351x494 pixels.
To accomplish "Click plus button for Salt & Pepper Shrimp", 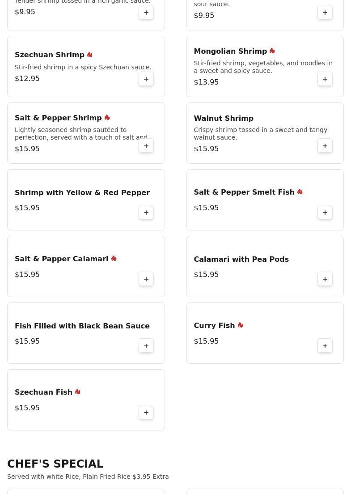I will 146,146.
